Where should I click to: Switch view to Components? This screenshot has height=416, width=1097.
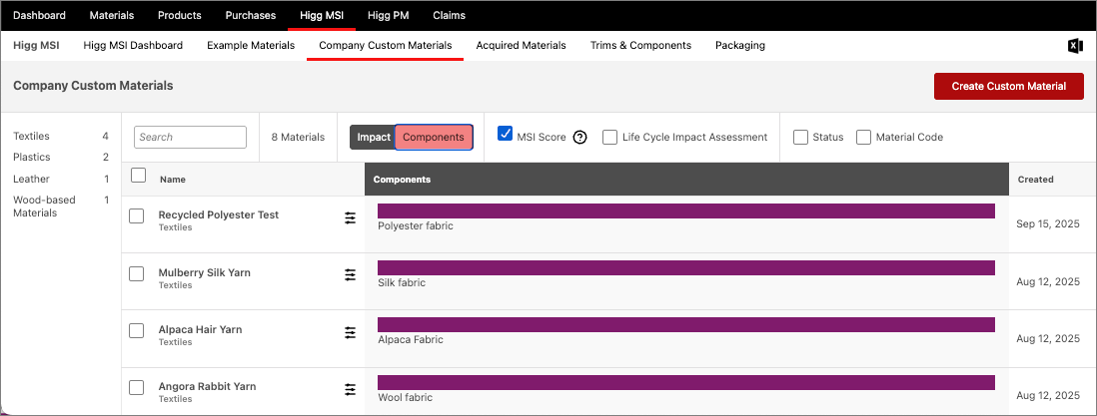434,137
